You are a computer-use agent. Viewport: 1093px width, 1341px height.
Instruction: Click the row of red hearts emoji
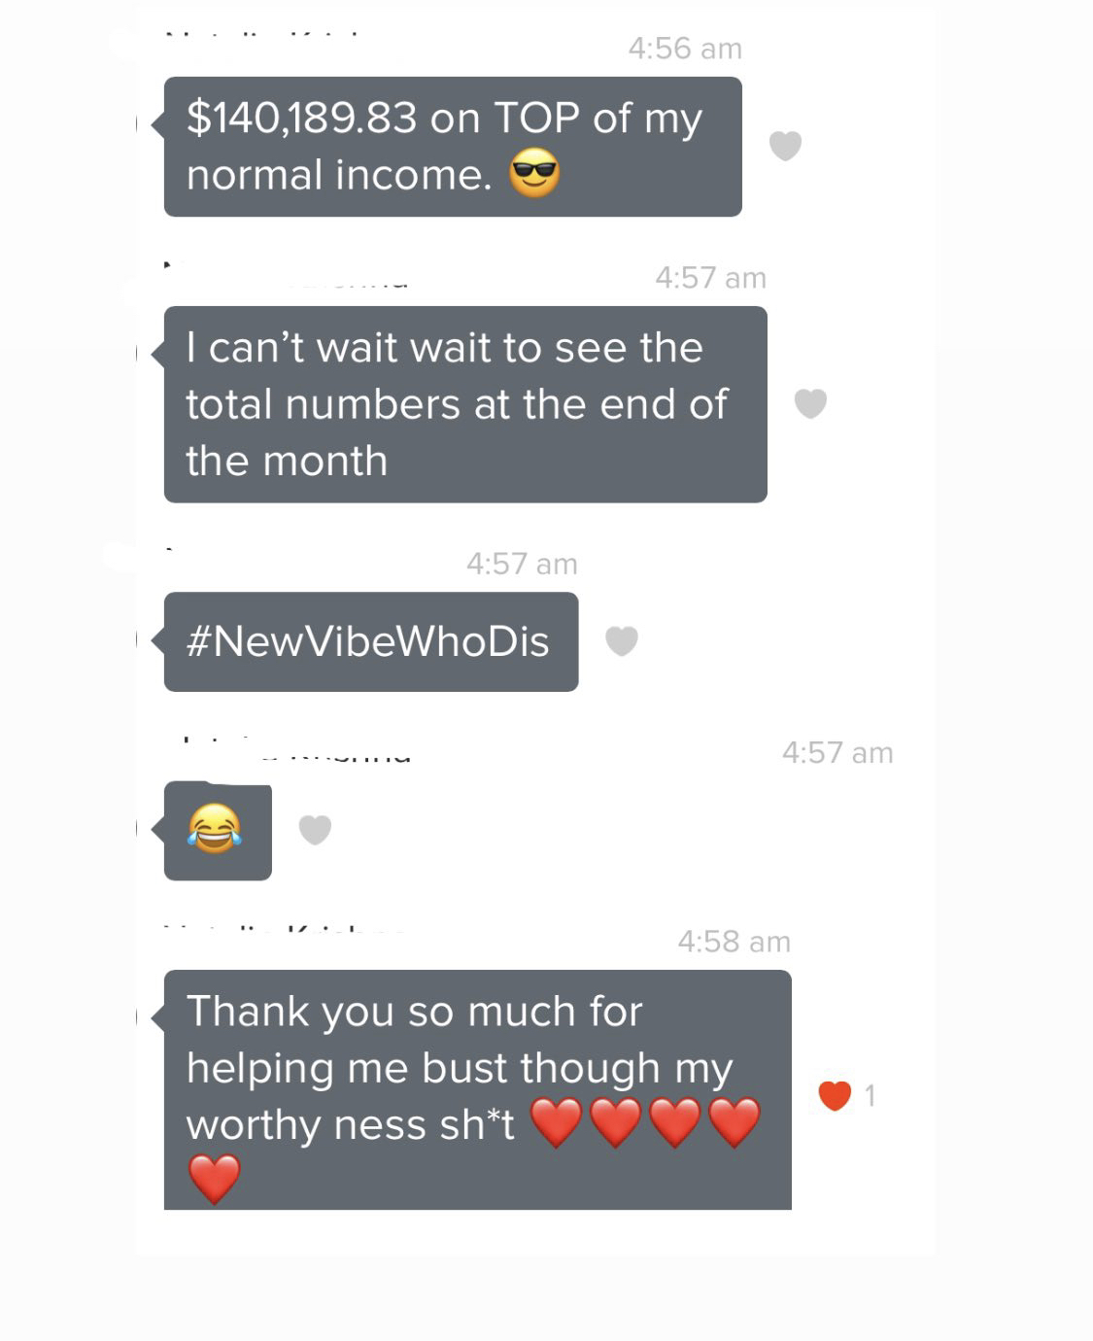coord(645,1122)
